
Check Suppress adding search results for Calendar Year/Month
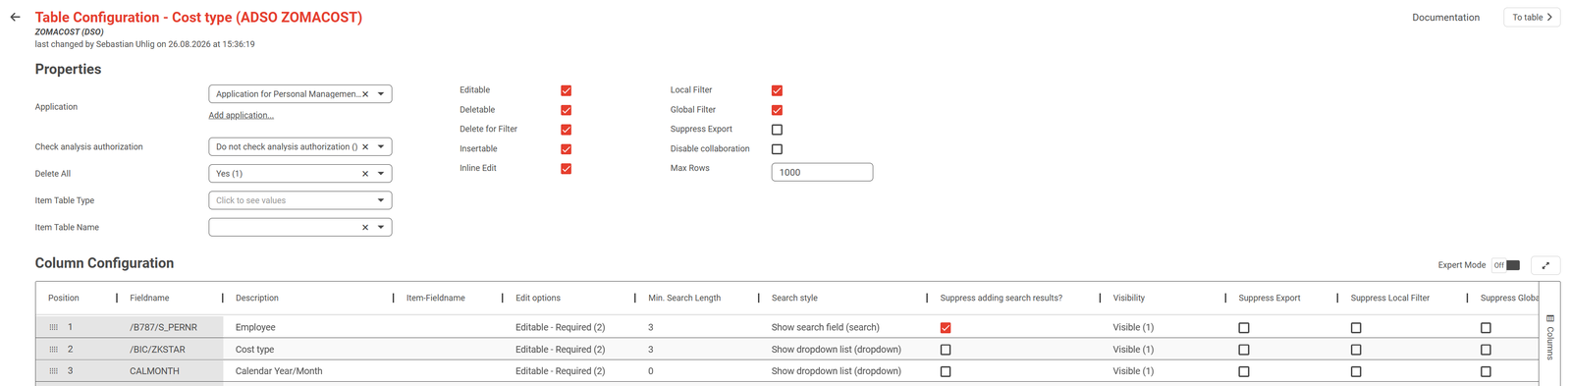point(946,372)
